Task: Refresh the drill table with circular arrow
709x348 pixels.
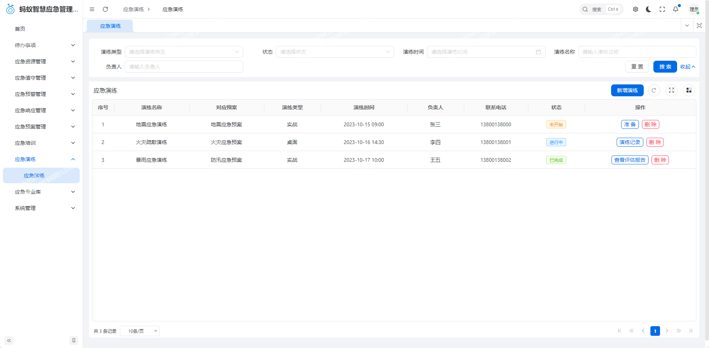Action: point(654,90)
